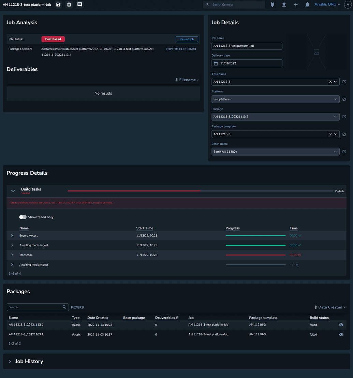Screen dimensions: 353x378
Task: Clear the Title name field value
Action: click(330, 82)
